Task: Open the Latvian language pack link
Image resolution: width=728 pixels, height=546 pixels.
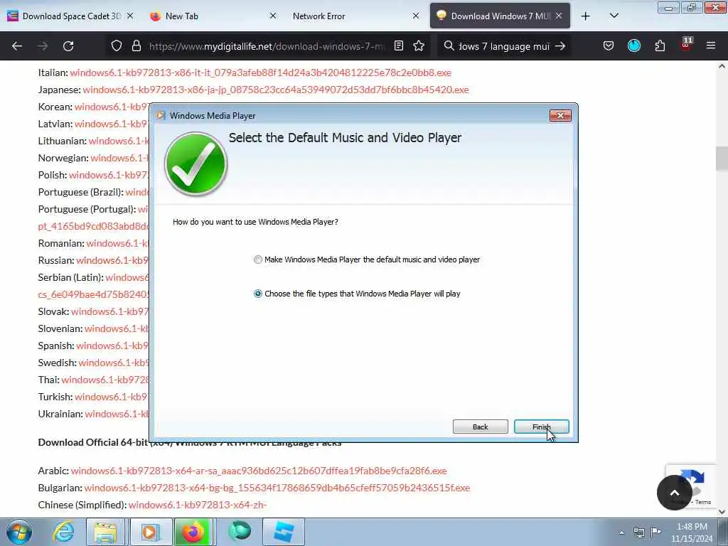Action: click(112, 124)
